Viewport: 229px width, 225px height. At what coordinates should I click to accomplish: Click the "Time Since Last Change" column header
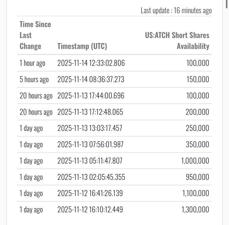point(35,35)
